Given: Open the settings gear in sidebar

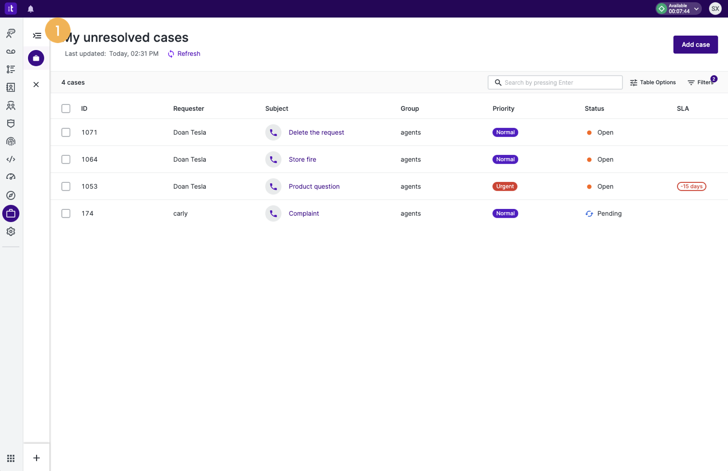Looking at the screenshot, I should 11,231.
